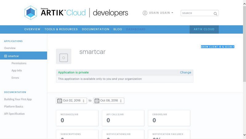The width and height of the screenshot is (246, 139).
Task: Expand the USAIN USAIN account dropdown
Action: tap(161, 13)
